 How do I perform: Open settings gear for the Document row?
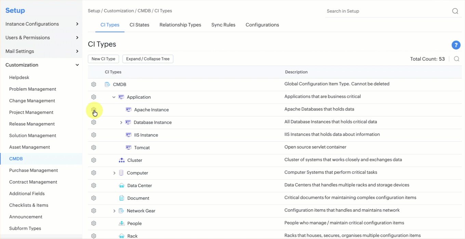click(94, 198)
